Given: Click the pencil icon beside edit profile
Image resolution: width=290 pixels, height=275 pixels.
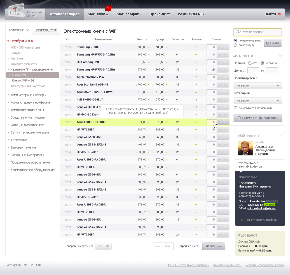Looking at the screenshot, I should (242, 220).
